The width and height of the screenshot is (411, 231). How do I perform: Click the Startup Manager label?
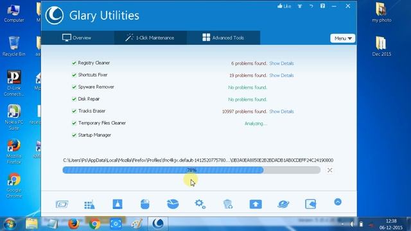point(94,135)
